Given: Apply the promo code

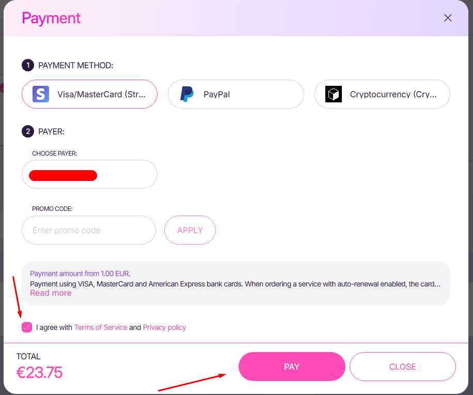Looking at the screenshot, I should (x=190, y=230).
